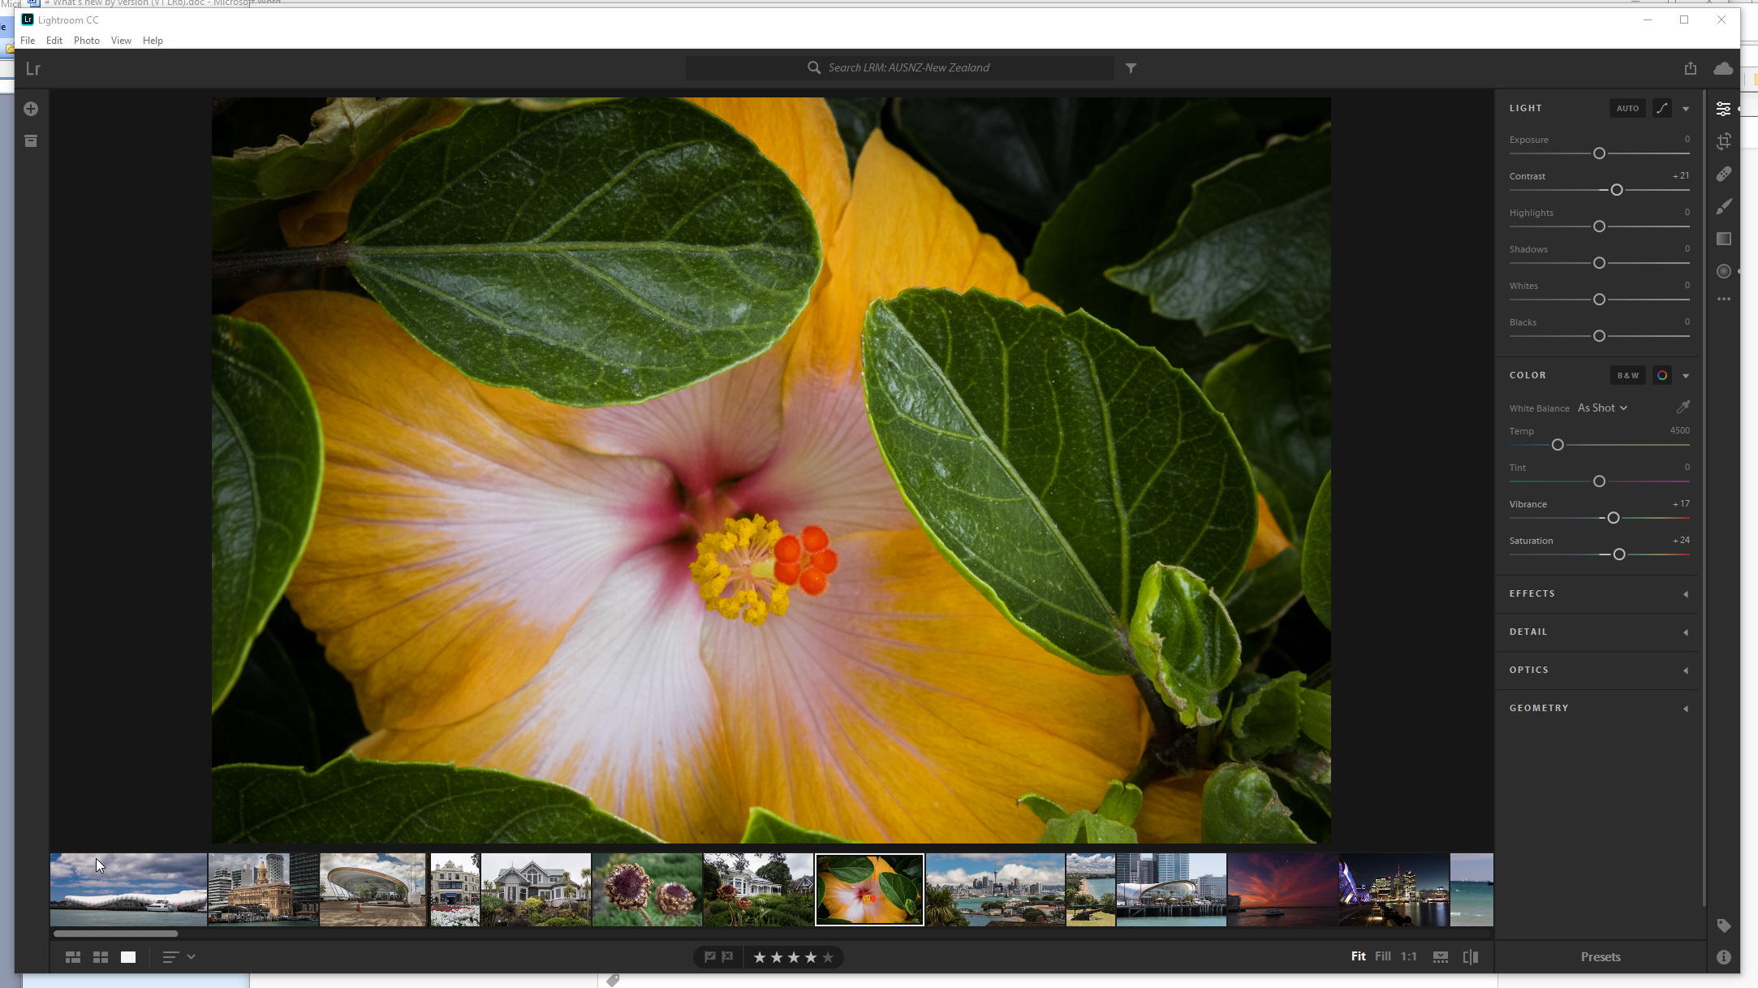Select the Crop and Rotate tool
The width and height of the screenshot is (1758, 988).
(1724, 141)
